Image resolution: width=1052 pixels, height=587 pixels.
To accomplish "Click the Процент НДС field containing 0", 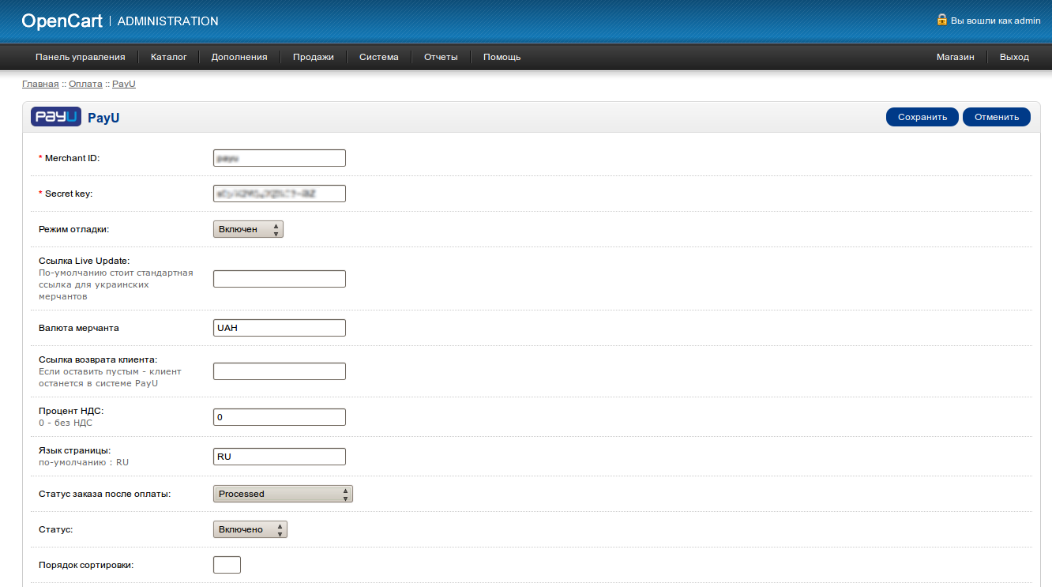I will coord(280,417).
